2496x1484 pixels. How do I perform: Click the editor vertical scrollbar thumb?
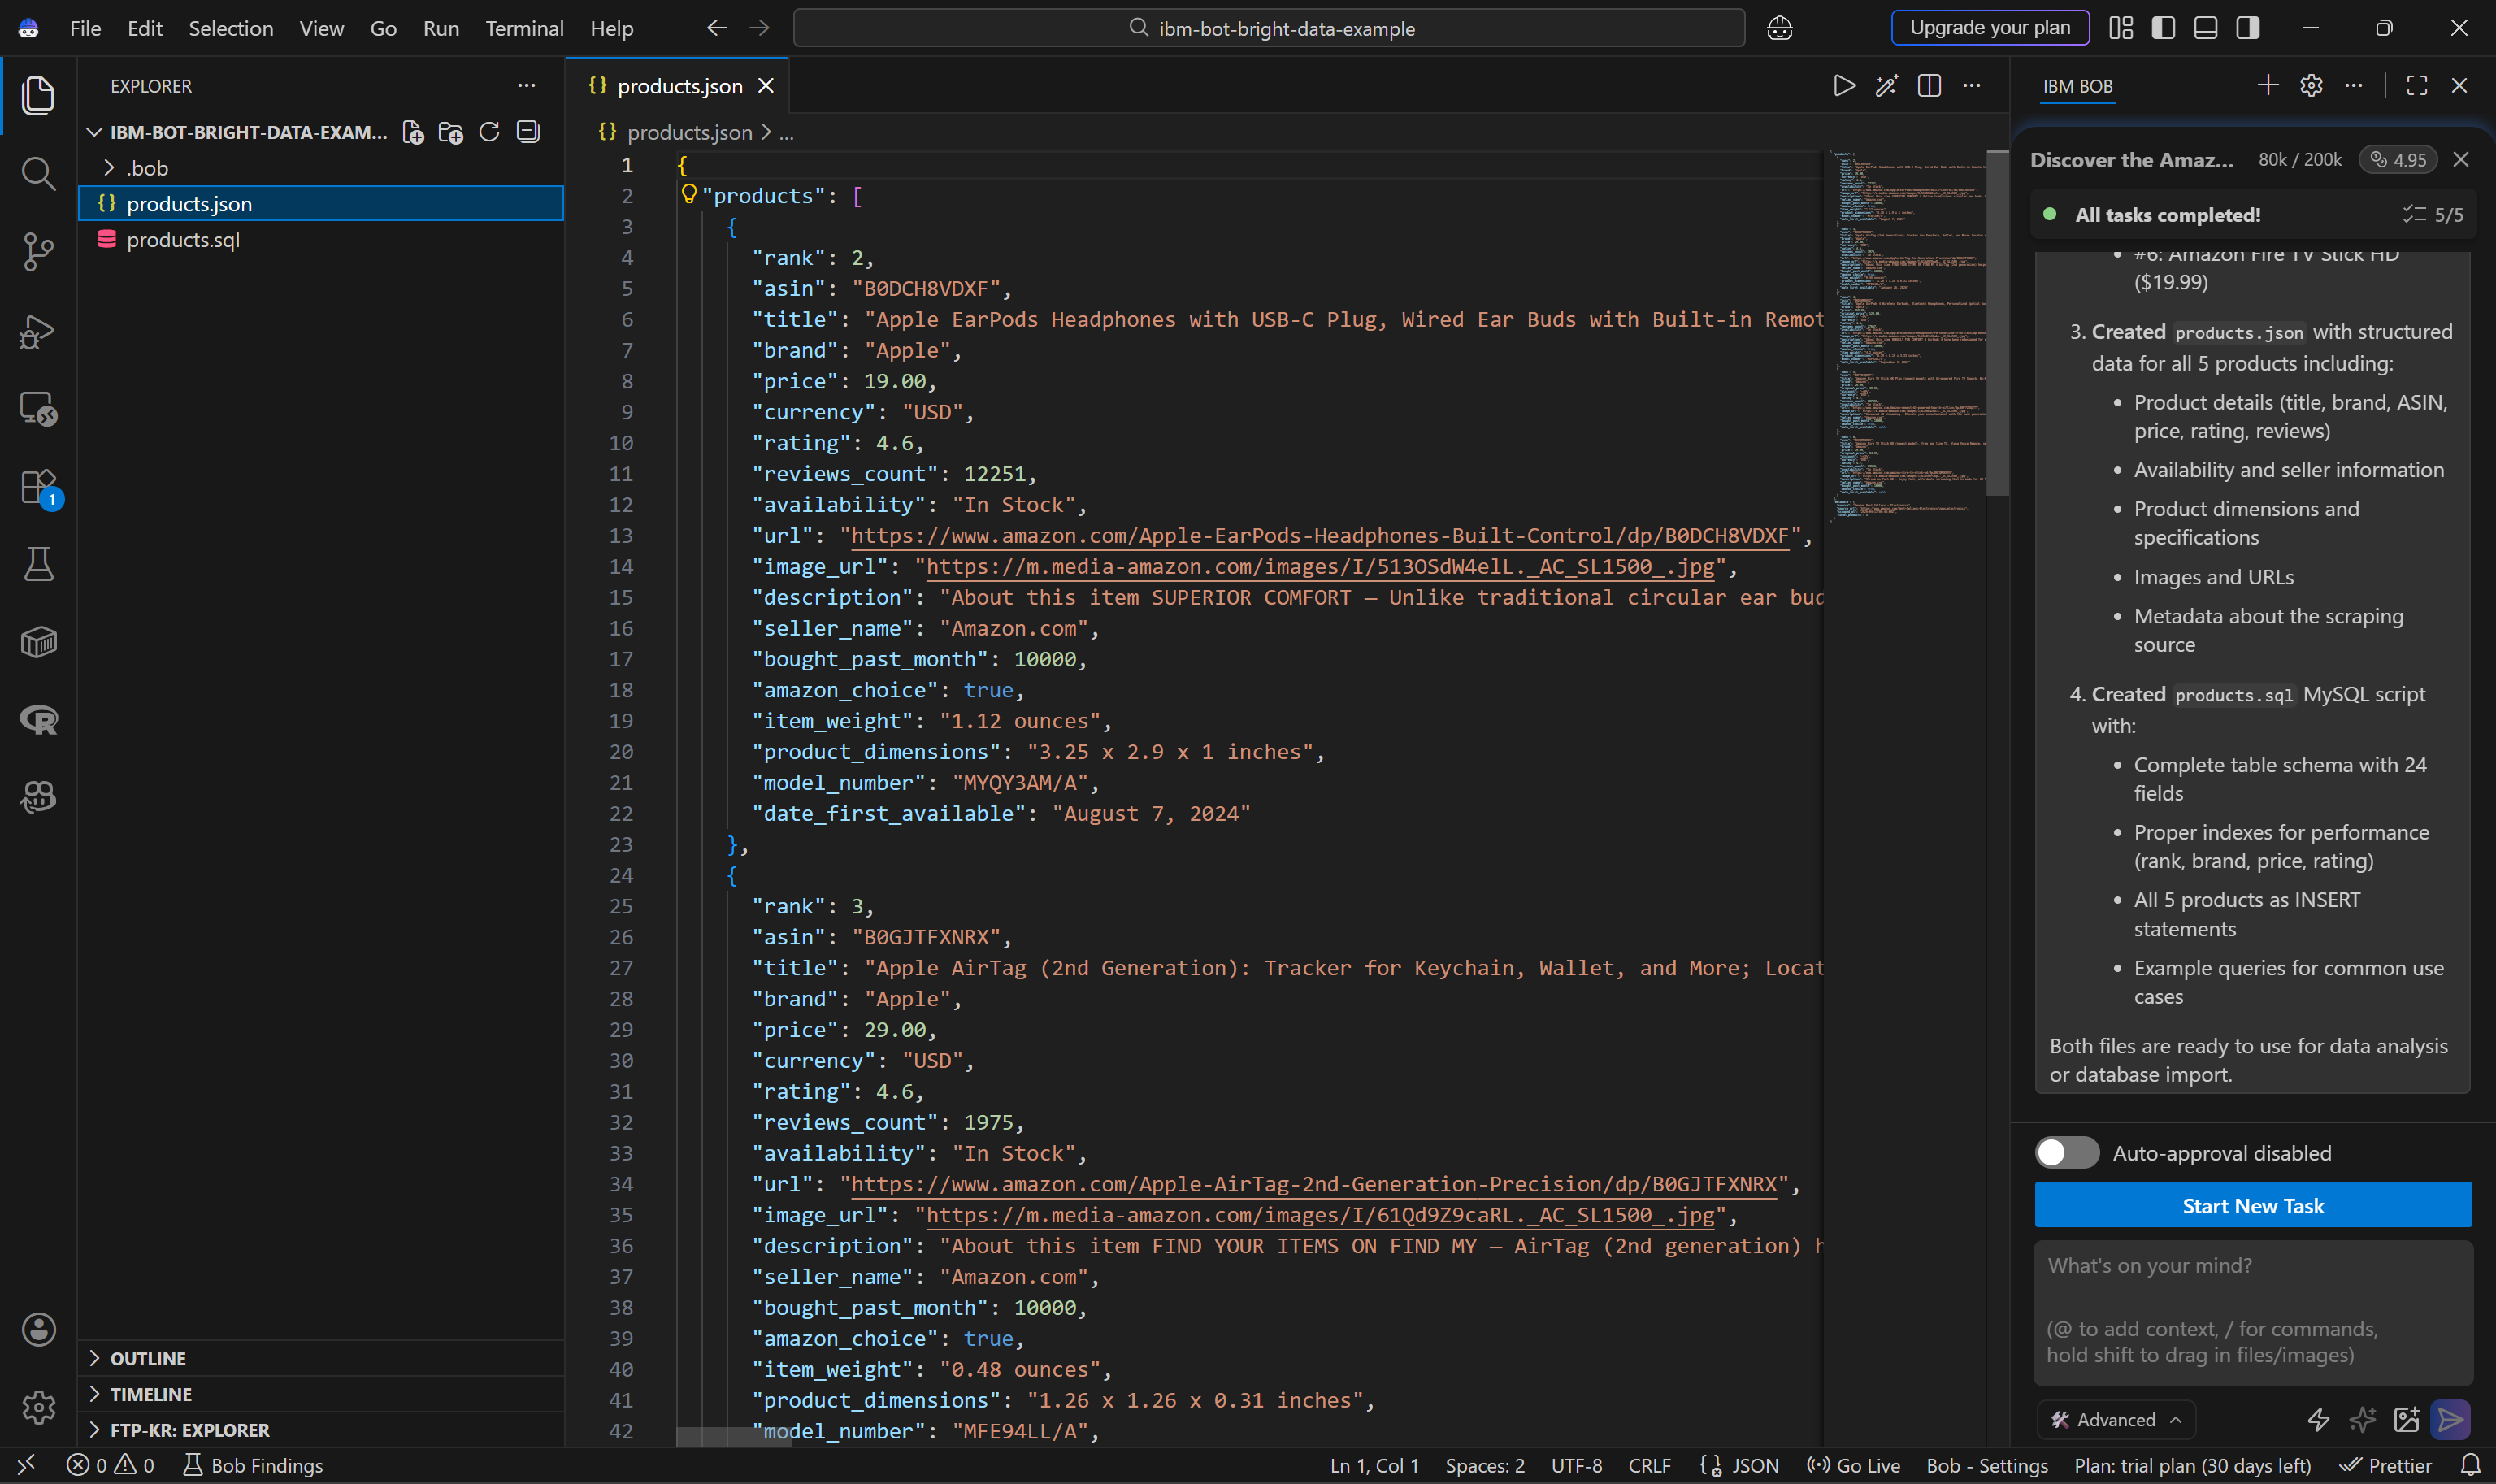pyautogui.click(x=1997, y=322)
